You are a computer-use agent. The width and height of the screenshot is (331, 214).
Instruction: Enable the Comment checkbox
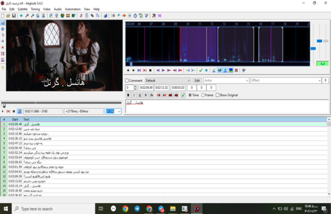(x=127, y=81)
